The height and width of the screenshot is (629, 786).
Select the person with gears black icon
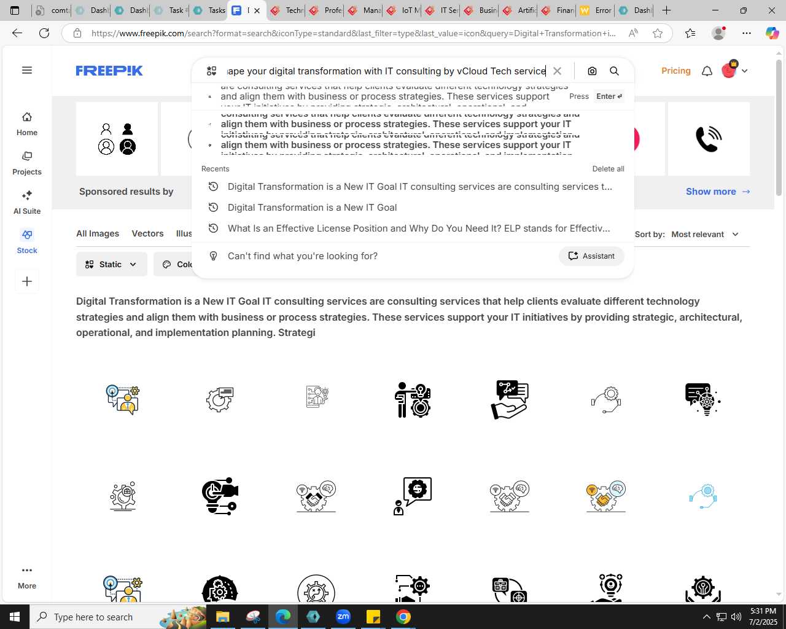413,399
